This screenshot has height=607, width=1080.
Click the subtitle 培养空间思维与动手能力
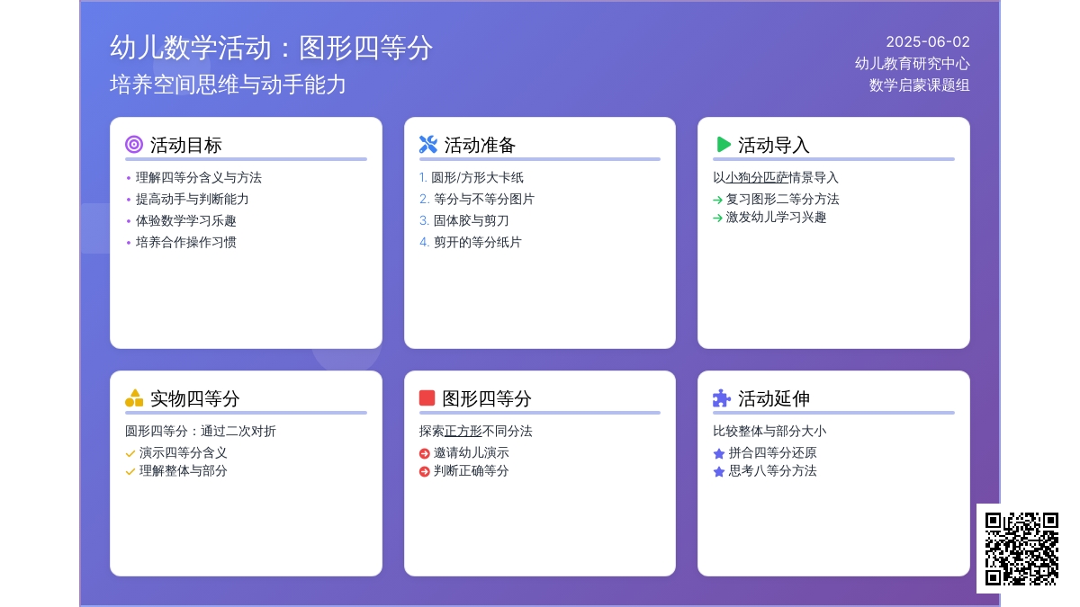pyautogui.click(x=228, y=85)
